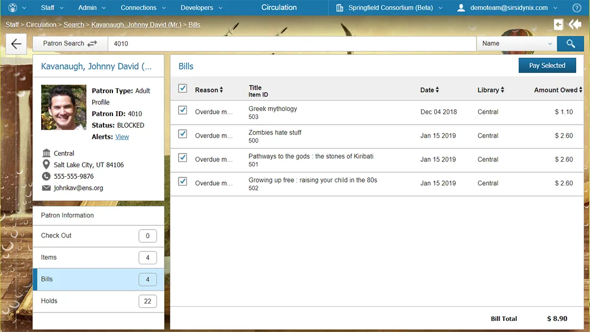The image size is (590, 332).
Task: Open the Connections dropdown menu
Action: pyautogui.click(x=143, y=7)
